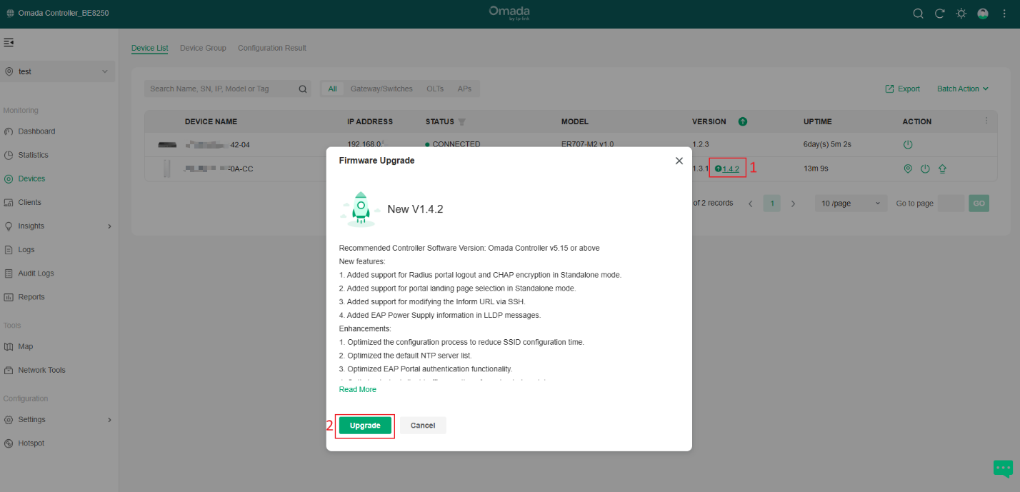Open the chat support icon
Screen dimensions: 1020x492
pyautogui.click(x=1003, y=468)
